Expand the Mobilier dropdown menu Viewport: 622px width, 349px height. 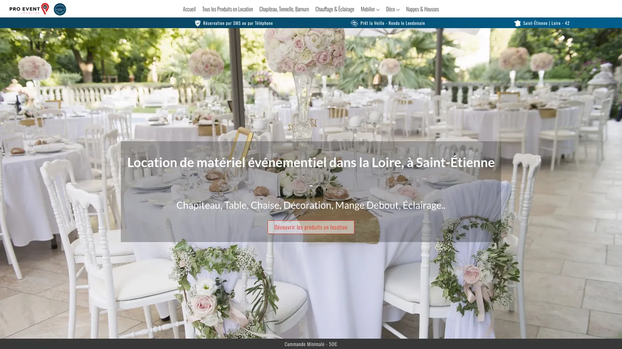pos(370,9)
